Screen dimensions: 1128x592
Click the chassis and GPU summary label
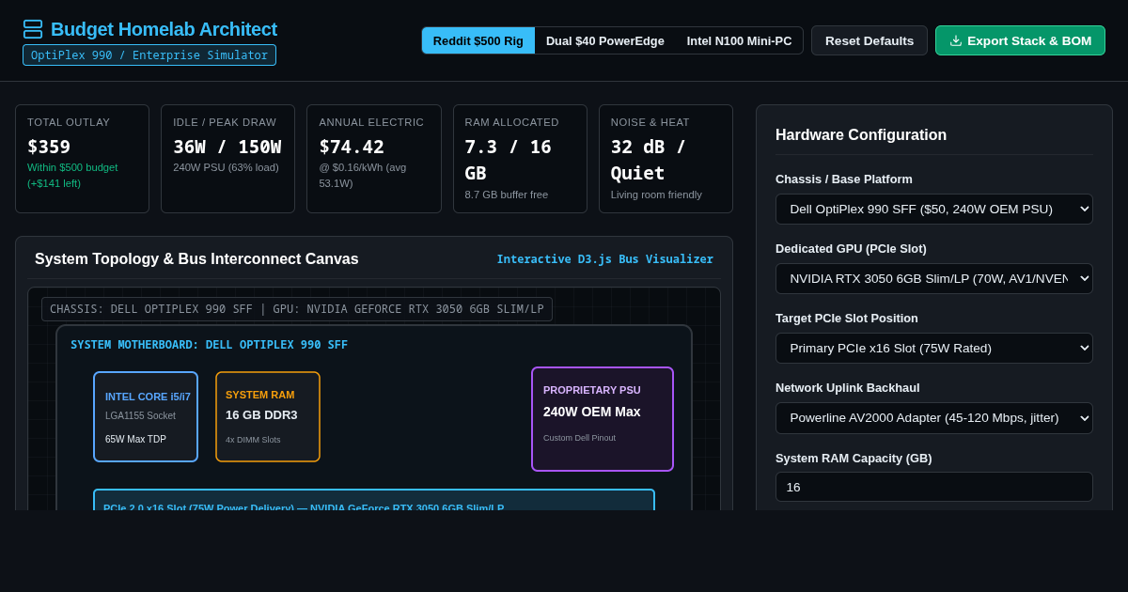point(297,309)
